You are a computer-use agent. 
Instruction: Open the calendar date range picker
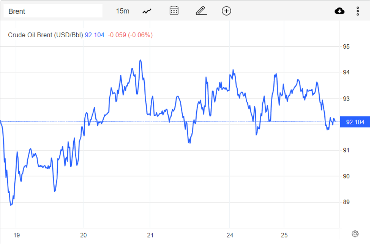174,11
